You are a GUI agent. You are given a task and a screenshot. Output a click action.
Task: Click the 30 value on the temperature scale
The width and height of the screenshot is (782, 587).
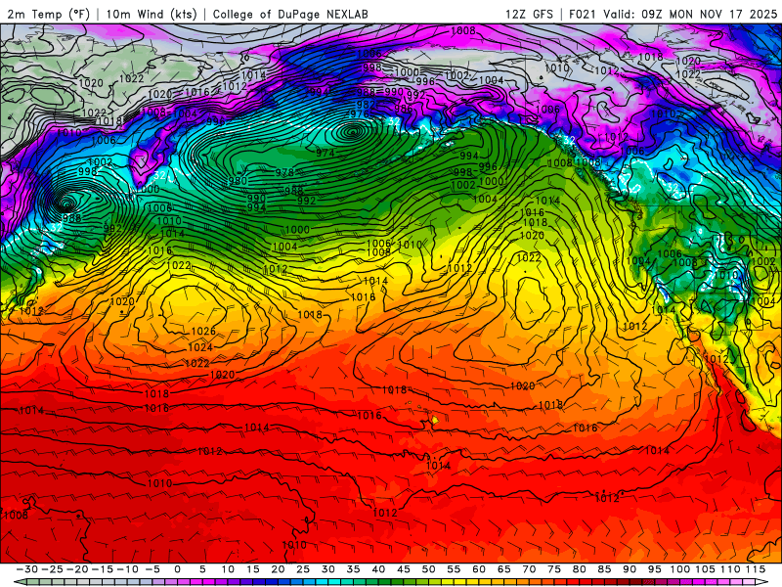tap(328, 569)
